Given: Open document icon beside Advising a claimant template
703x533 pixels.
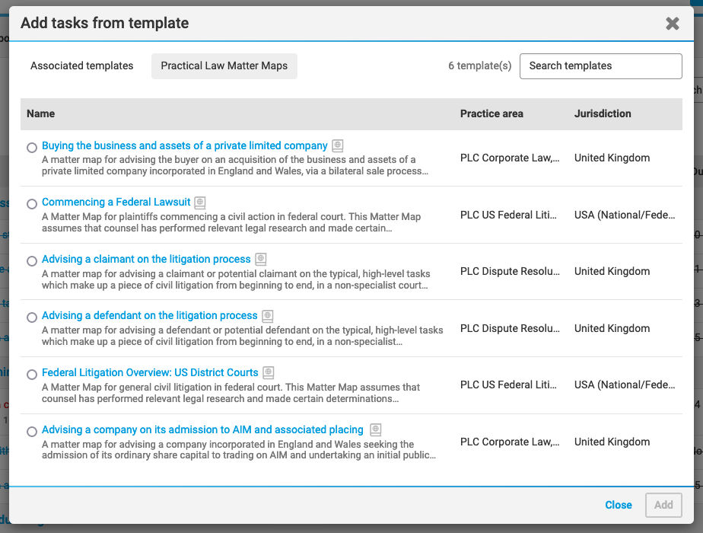Looking at the screenshot, I should [x=260, y=259].
